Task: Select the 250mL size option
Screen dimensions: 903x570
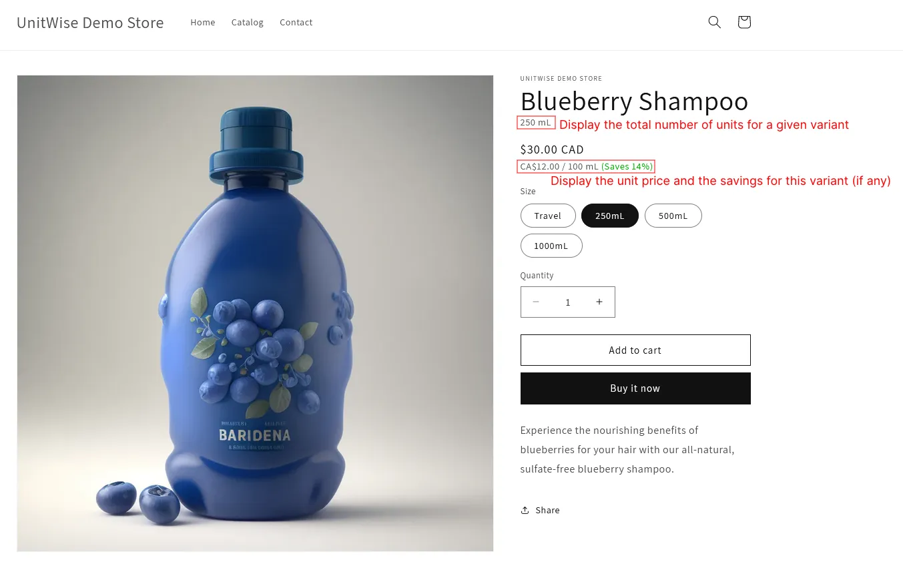Action: [610, 216]
